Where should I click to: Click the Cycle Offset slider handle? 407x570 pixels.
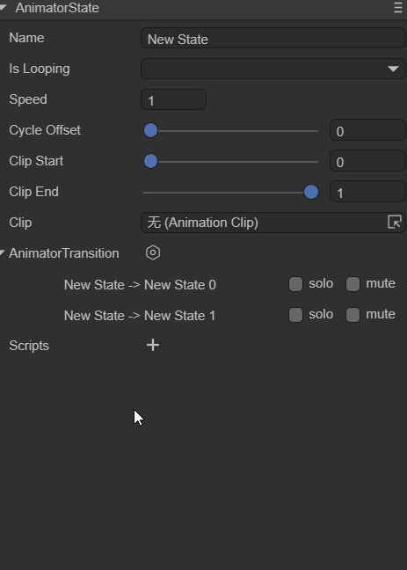(x=151, y=130)
